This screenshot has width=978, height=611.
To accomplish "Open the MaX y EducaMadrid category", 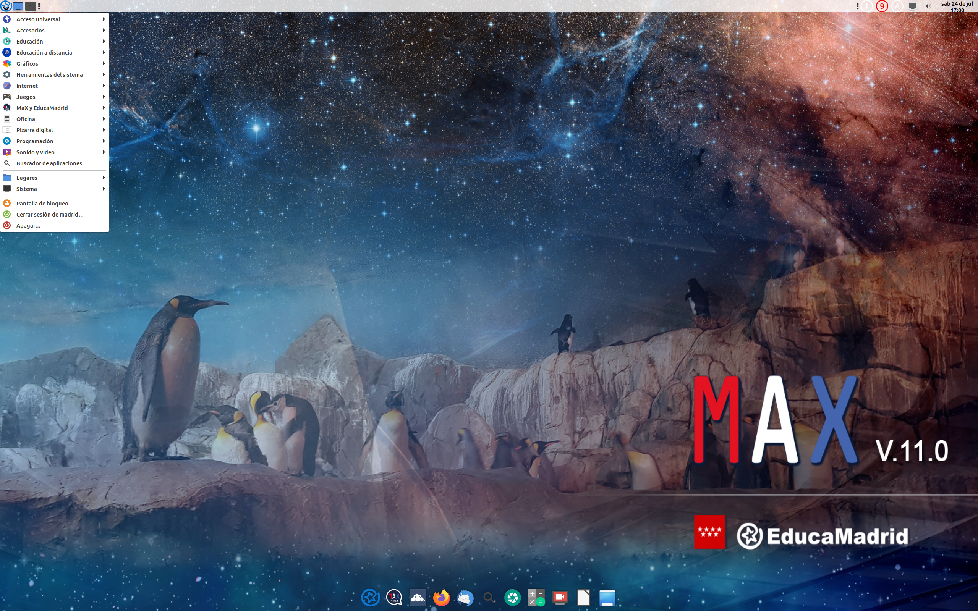I will pyautogui.click(x=54, y=108).
